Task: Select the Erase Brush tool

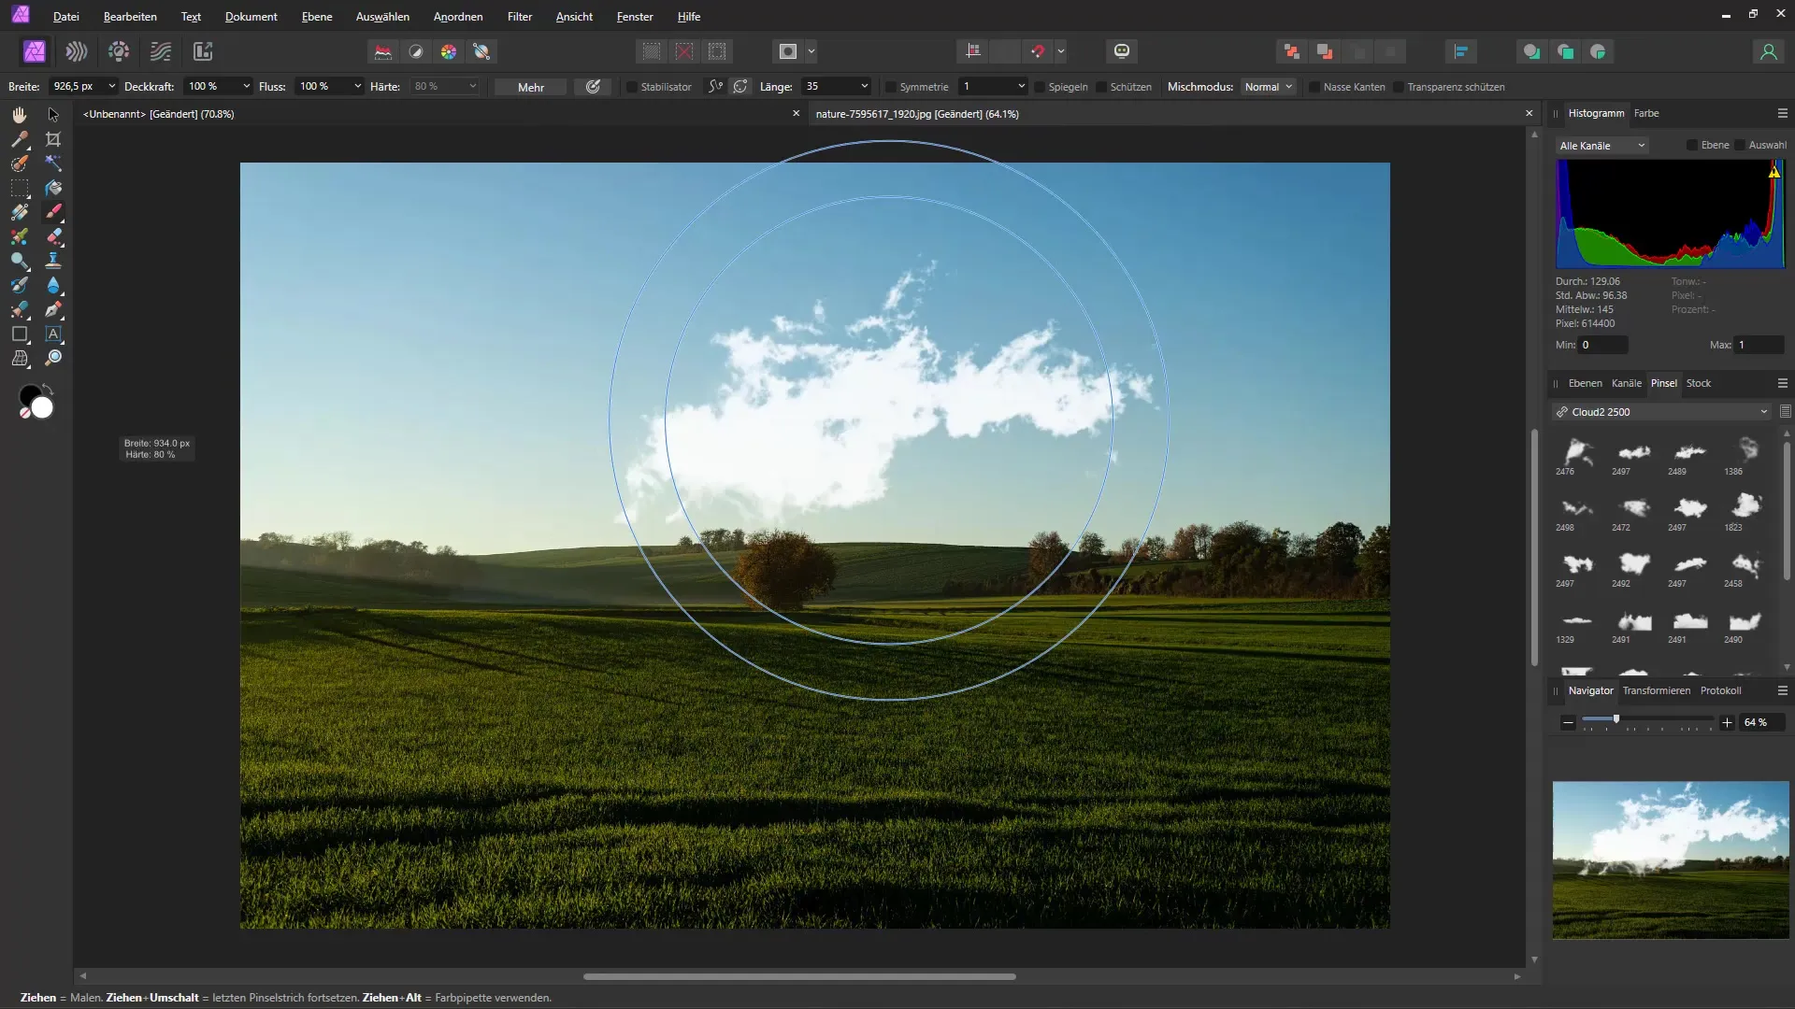Action: coord(53,236)
